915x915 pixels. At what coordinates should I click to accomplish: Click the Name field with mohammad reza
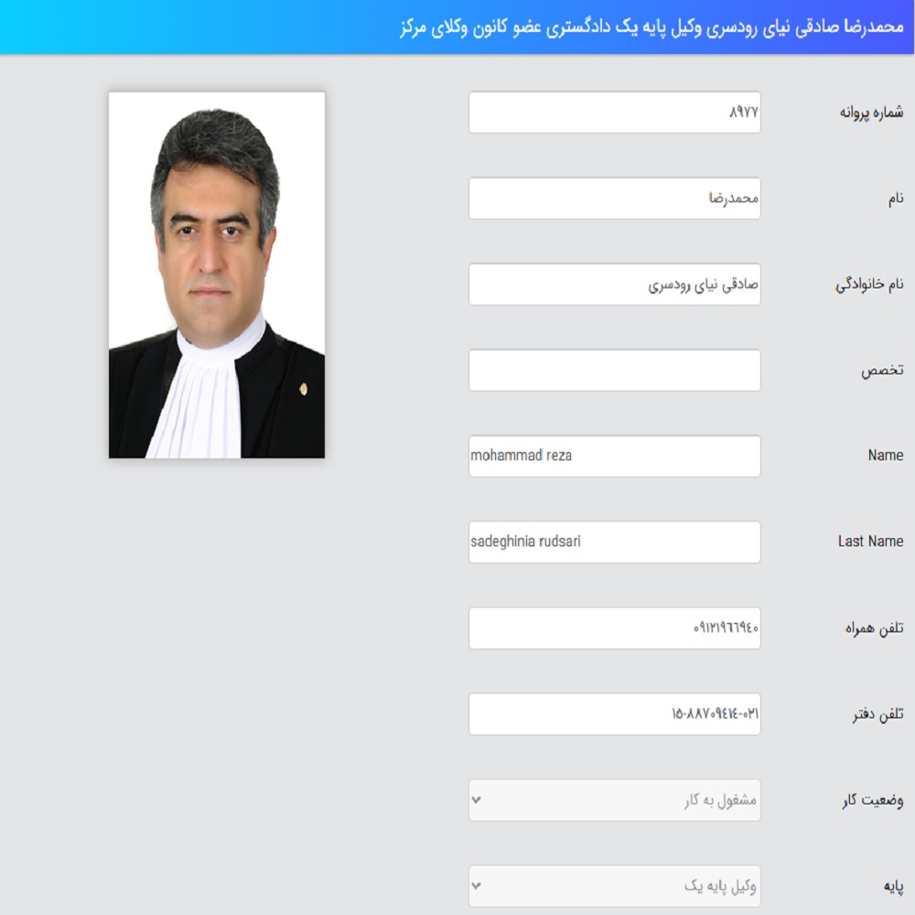(615, 456)
